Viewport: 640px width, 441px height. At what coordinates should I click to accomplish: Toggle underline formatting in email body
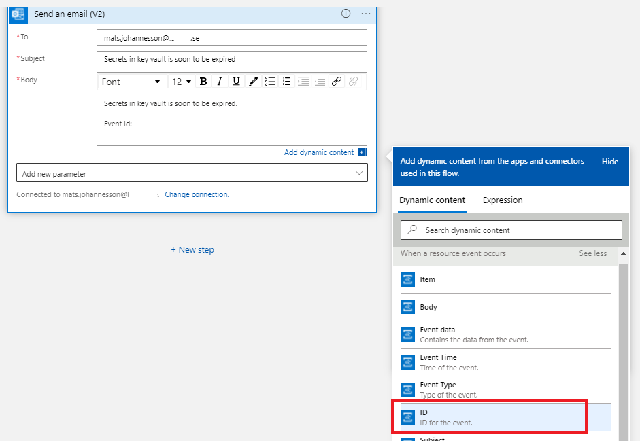point(236,82)
